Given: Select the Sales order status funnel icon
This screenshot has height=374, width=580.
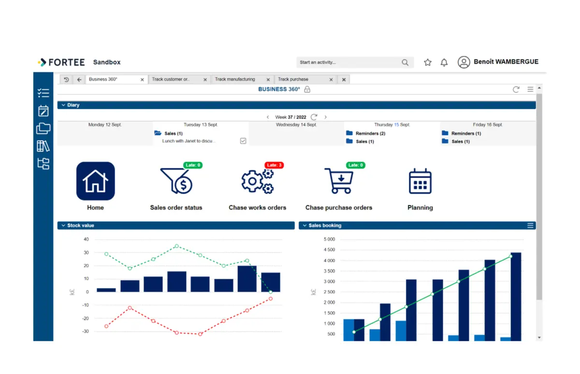Looking at the screenshot, I should tap(176, 181).
